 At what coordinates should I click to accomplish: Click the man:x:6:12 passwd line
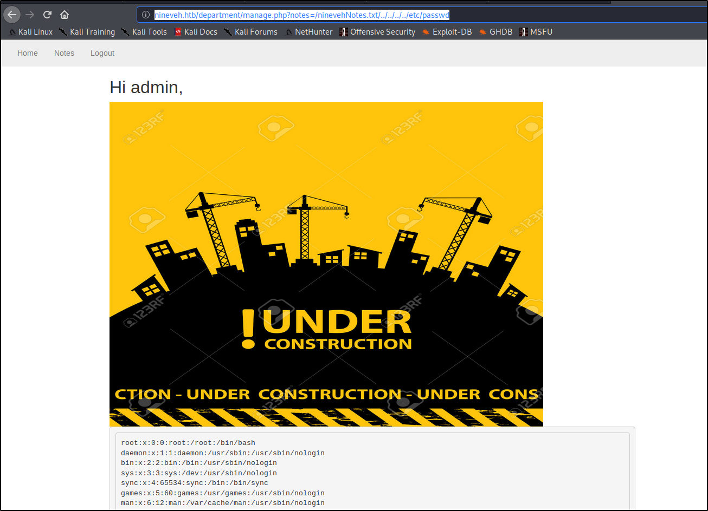coord(223,503)
